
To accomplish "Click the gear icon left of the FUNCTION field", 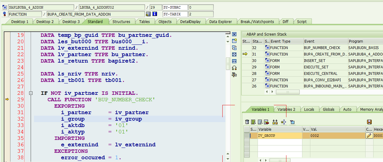I will (x=5, y=14).
